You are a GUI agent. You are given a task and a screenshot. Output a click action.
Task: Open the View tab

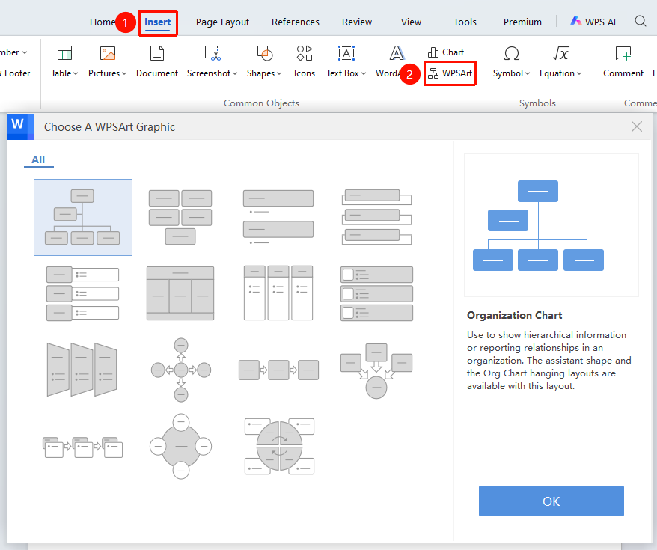[x=411, y=22]
